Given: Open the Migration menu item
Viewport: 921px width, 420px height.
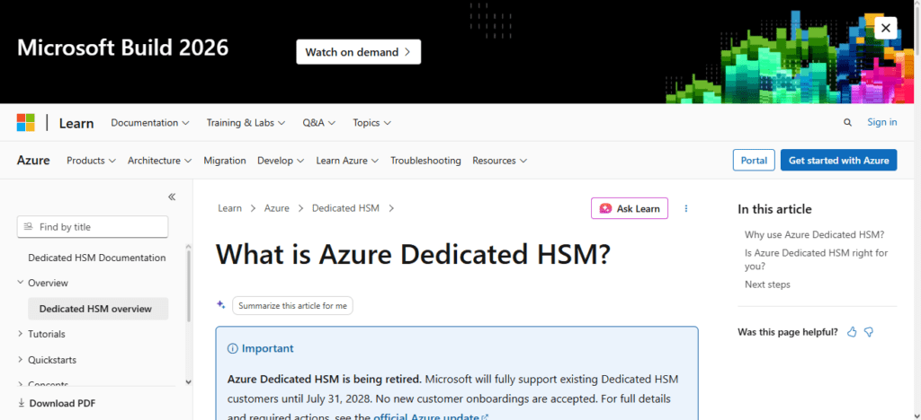Looking at the screenshot, I should click(224, 161).
